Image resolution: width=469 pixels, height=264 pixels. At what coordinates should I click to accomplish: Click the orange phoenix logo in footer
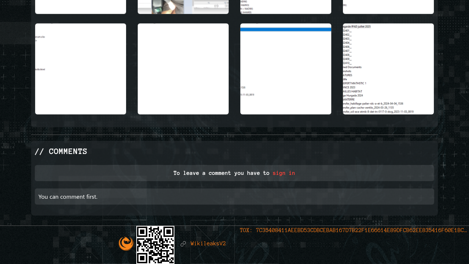126,243
